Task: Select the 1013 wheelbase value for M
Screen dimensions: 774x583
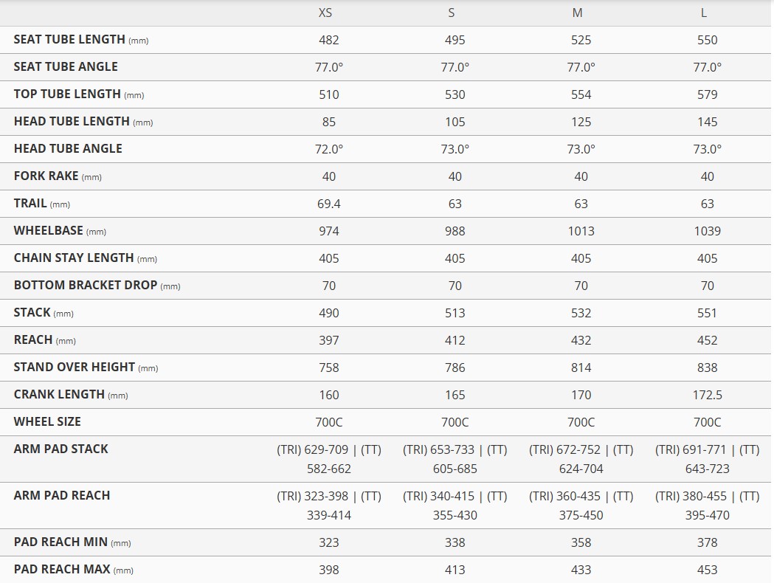Action: pyautogui.click(x=581, y=231)
